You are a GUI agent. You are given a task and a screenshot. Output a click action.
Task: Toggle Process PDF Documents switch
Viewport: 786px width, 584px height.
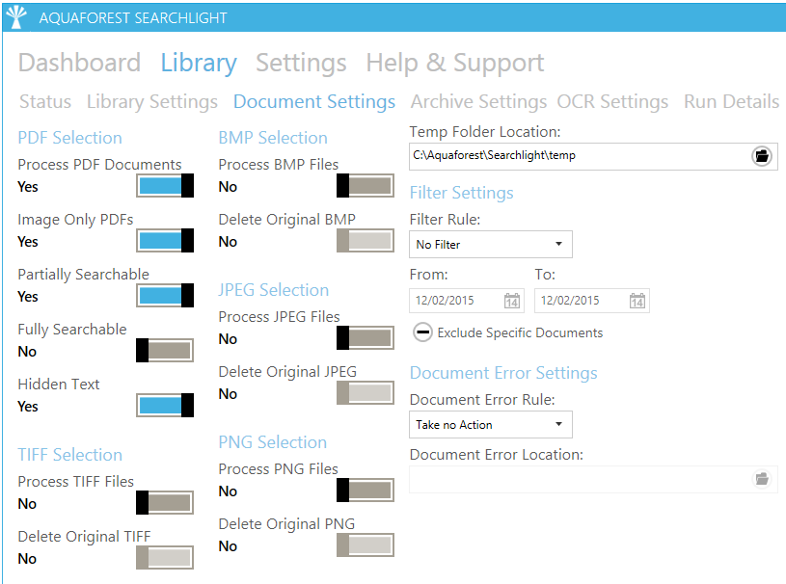165,186
